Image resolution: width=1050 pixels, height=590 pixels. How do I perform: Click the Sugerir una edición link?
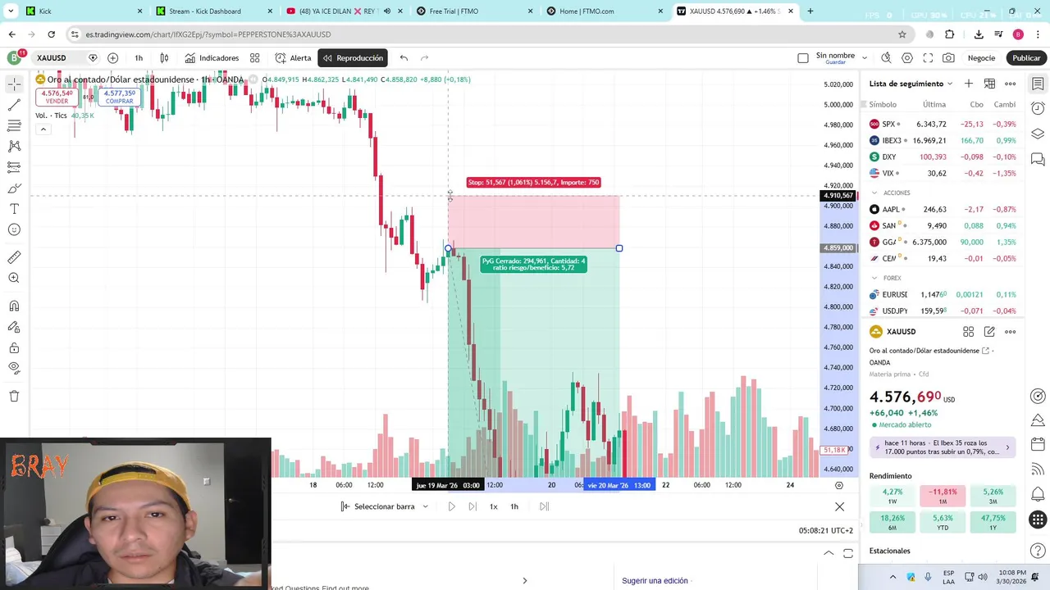[655, 581]
